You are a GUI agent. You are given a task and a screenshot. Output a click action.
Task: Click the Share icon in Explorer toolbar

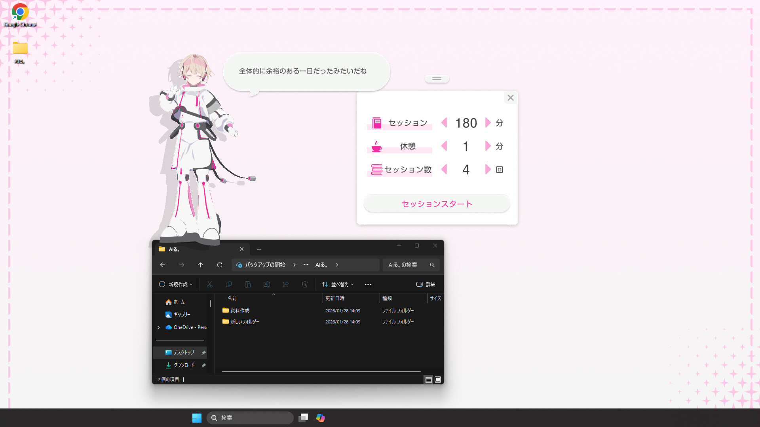(x=286, y=284)
